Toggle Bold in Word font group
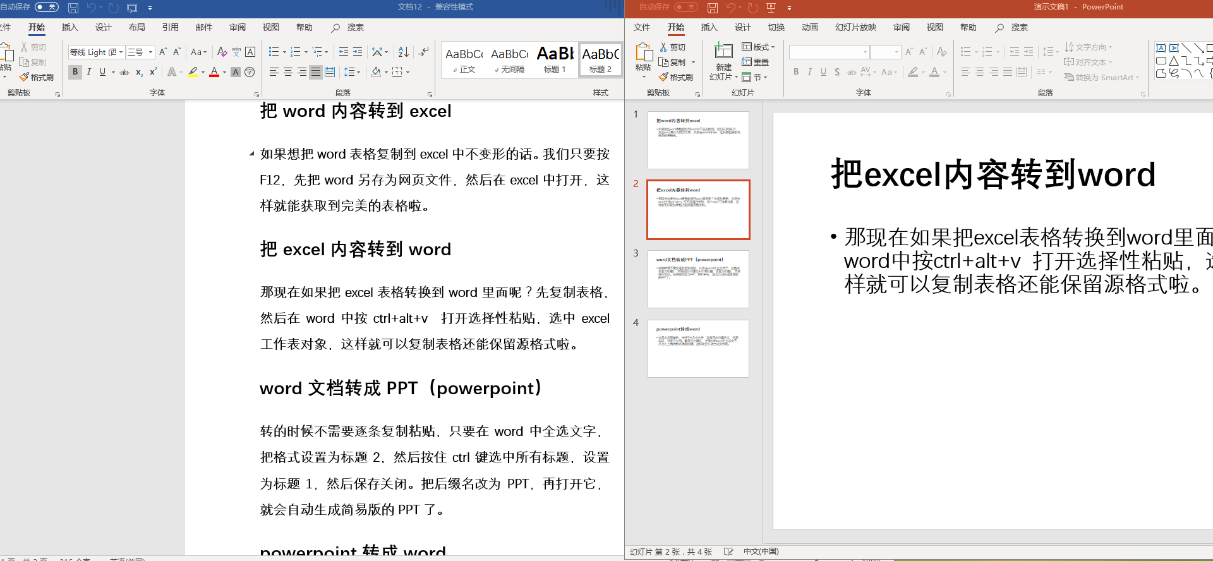This screenshot has width=1213, height=561. pos(75,72)
